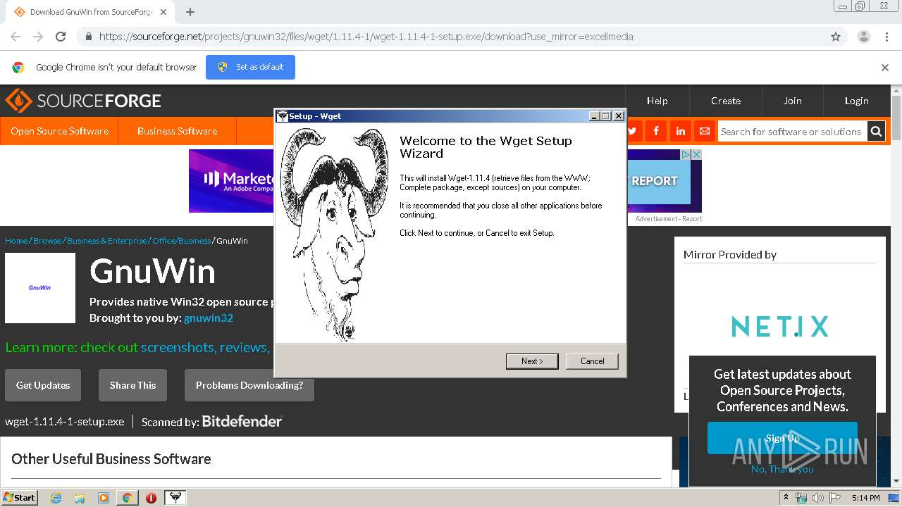The height and width of the screenshot is (507, 902).
Task: Open the Chrome profile avatar
Action: click(x=863, y=37)
